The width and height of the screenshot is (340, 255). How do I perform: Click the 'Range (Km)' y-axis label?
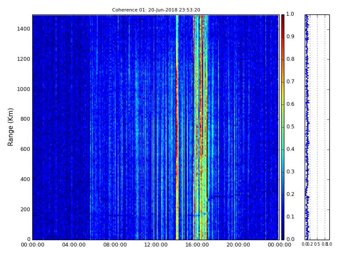pos(10,127)
